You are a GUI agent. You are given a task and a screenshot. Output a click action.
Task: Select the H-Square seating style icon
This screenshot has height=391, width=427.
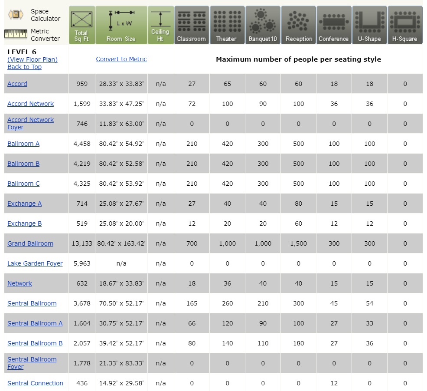[x=405, y=25]
